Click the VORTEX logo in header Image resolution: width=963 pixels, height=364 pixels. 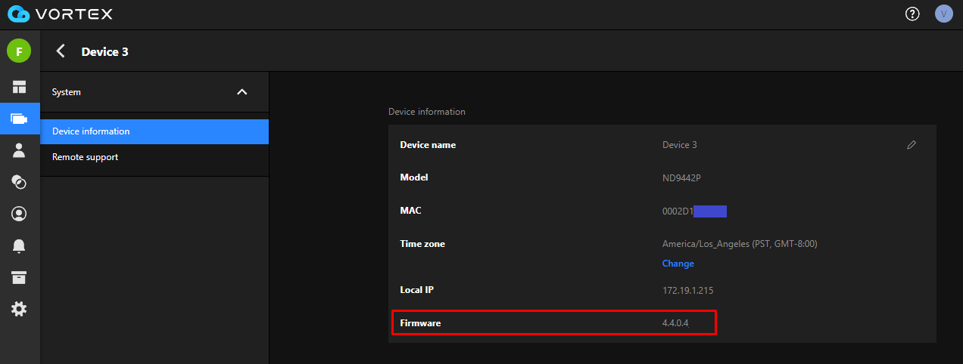60,14
